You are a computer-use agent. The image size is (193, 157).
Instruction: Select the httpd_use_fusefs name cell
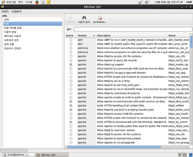(x=178, y=114)
